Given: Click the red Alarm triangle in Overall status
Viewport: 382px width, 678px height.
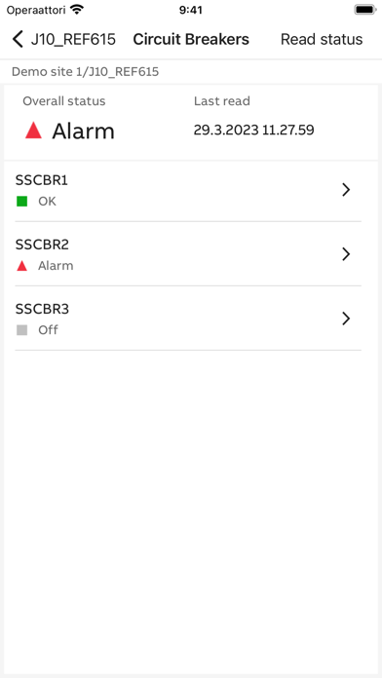Looking at the screenshot, I should 33,131.
